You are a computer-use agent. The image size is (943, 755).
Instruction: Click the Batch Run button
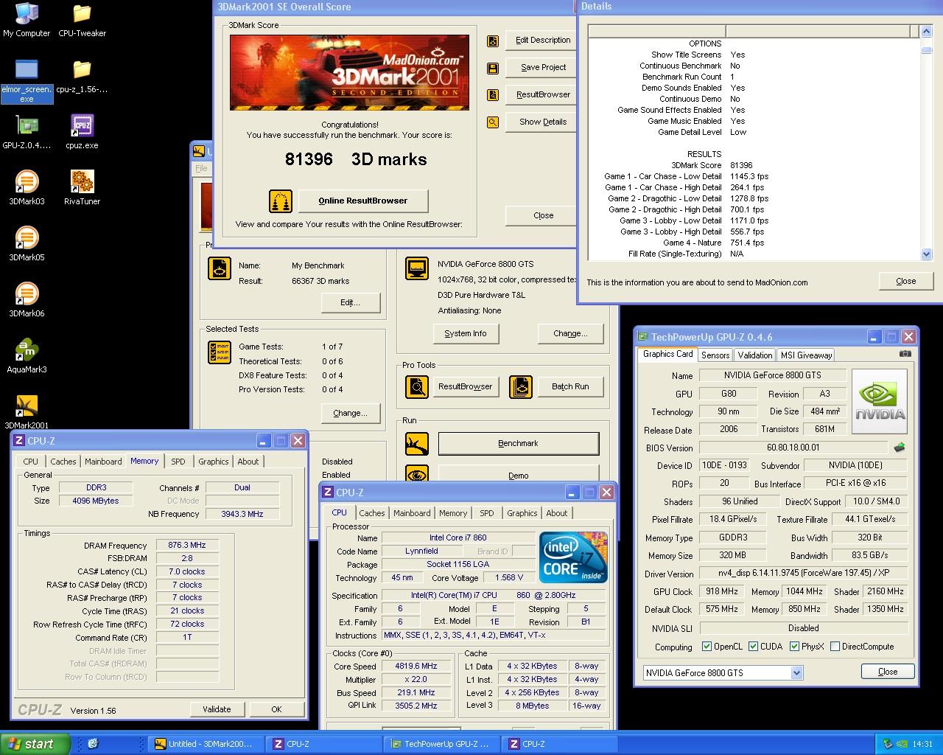pyautogui.click(x=570, y=386)
